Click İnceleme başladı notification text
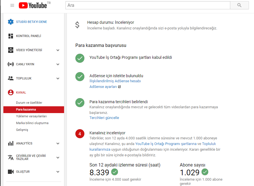Viewport: 254px width, 186px height. click(x=152, y=28)
